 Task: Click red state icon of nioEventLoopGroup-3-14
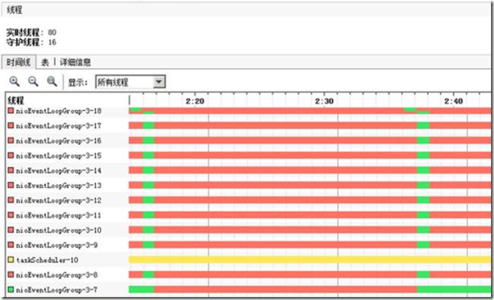click(11, 170)
